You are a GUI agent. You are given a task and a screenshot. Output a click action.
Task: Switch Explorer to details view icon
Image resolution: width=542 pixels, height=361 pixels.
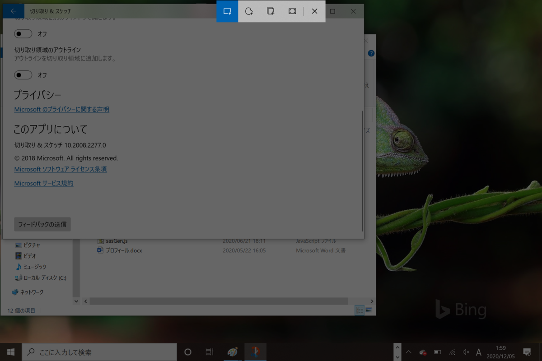tap(360, 310)
